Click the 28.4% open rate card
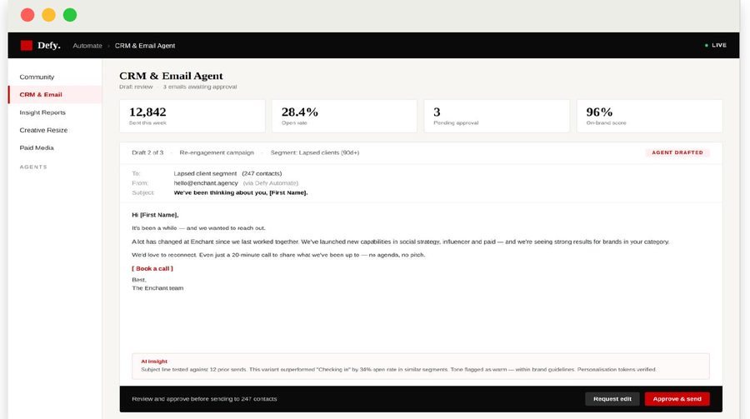Image resolution: width=750 pixels, height=419 pixels. pos(344,117)
